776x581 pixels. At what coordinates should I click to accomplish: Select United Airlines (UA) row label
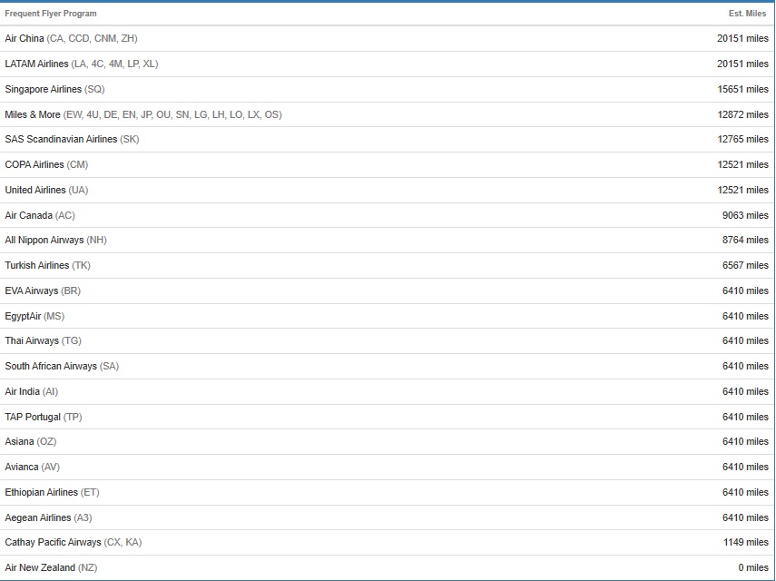(x=46, y=190)
